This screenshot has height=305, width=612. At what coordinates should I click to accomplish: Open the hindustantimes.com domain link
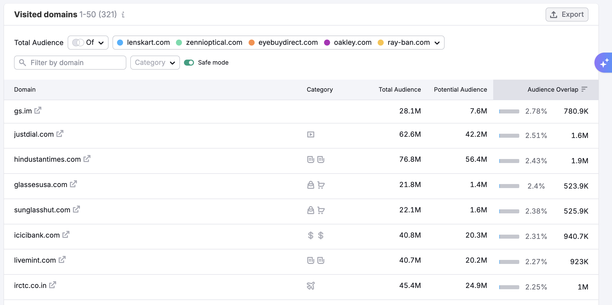(x=47, y=159)
